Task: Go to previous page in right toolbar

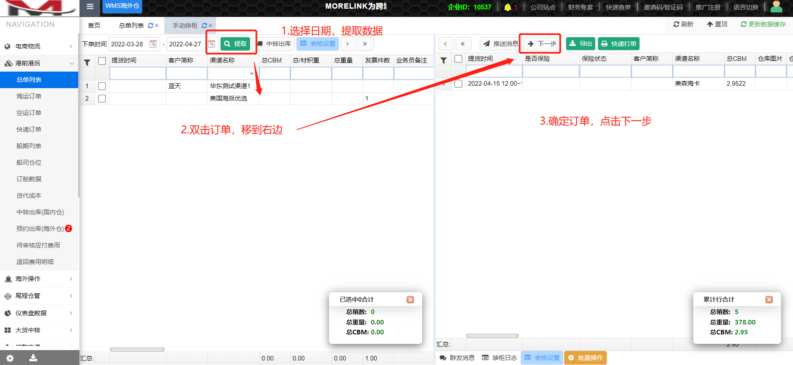Action: 445,43
